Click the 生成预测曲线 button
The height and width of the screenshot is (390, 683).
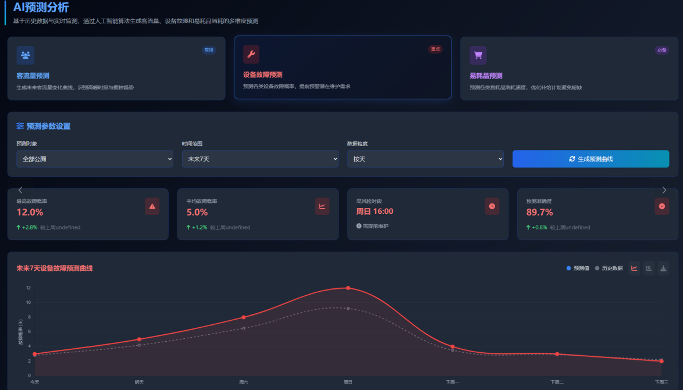[590, 159]
